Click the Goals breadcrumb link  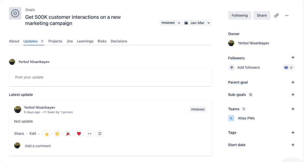click(30, 10)
